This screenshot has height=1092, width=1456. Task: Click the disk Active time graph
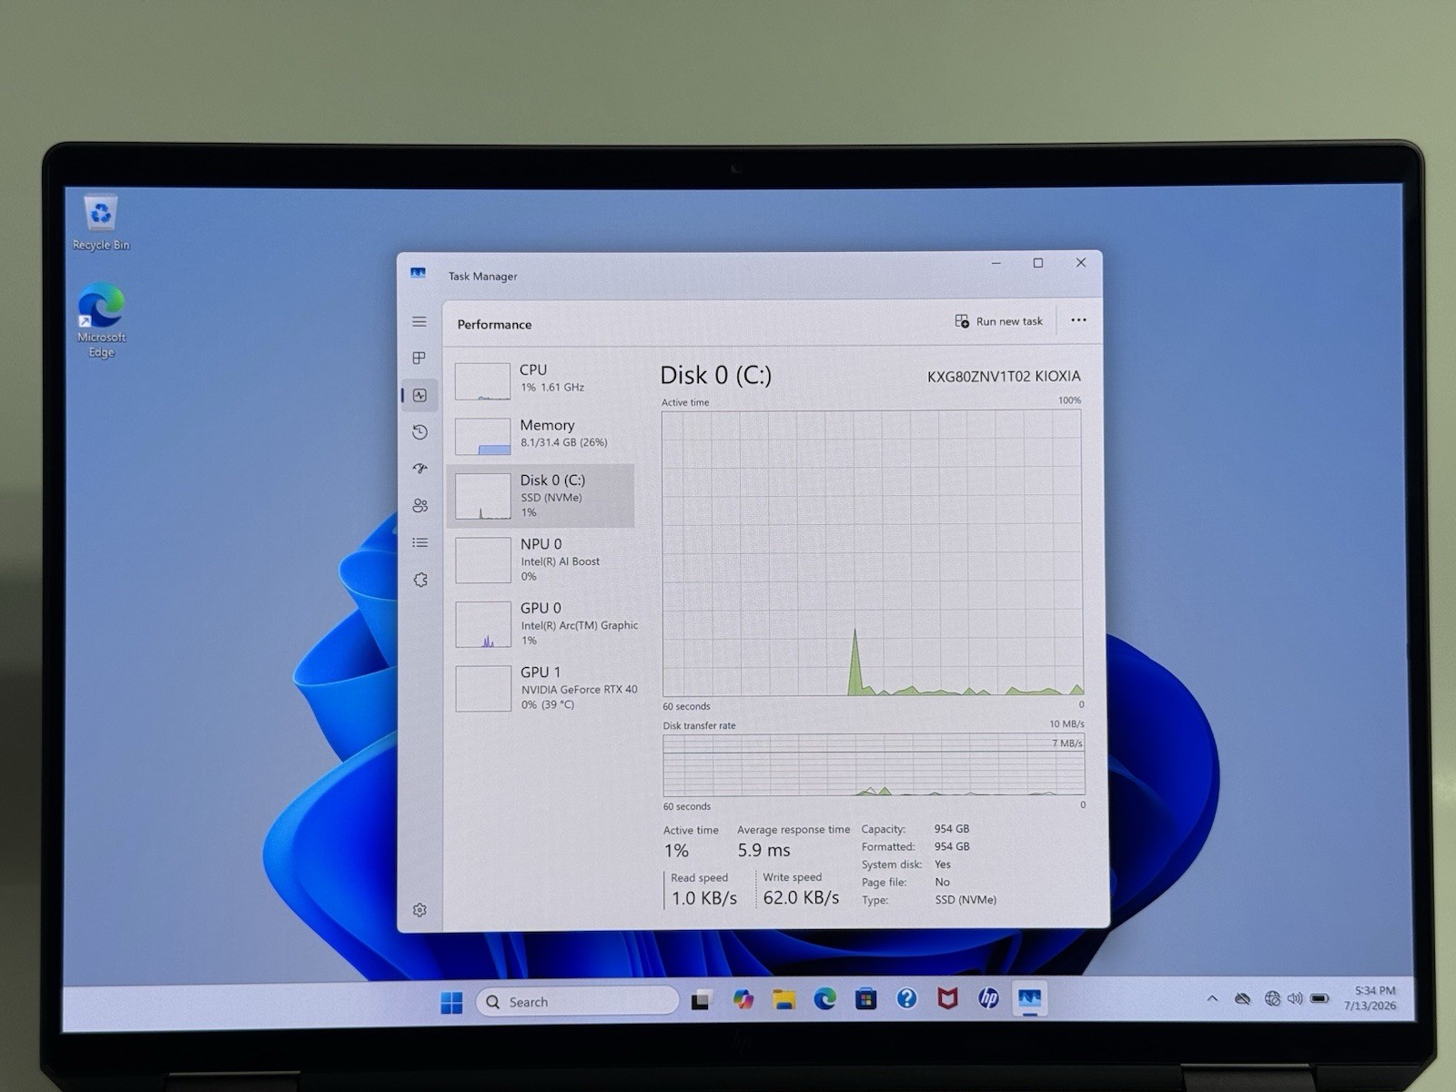coord(873,553)
